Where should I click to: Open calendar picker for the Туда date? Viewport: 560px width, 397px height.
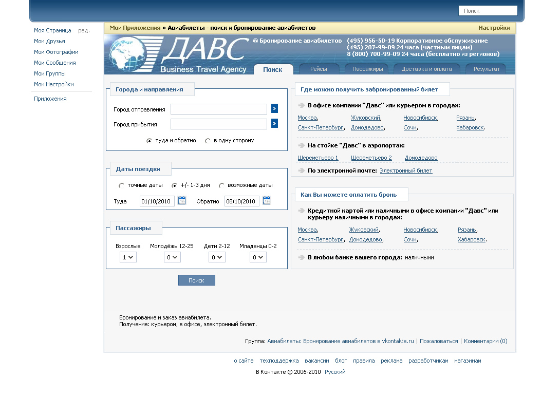[182, 201]
